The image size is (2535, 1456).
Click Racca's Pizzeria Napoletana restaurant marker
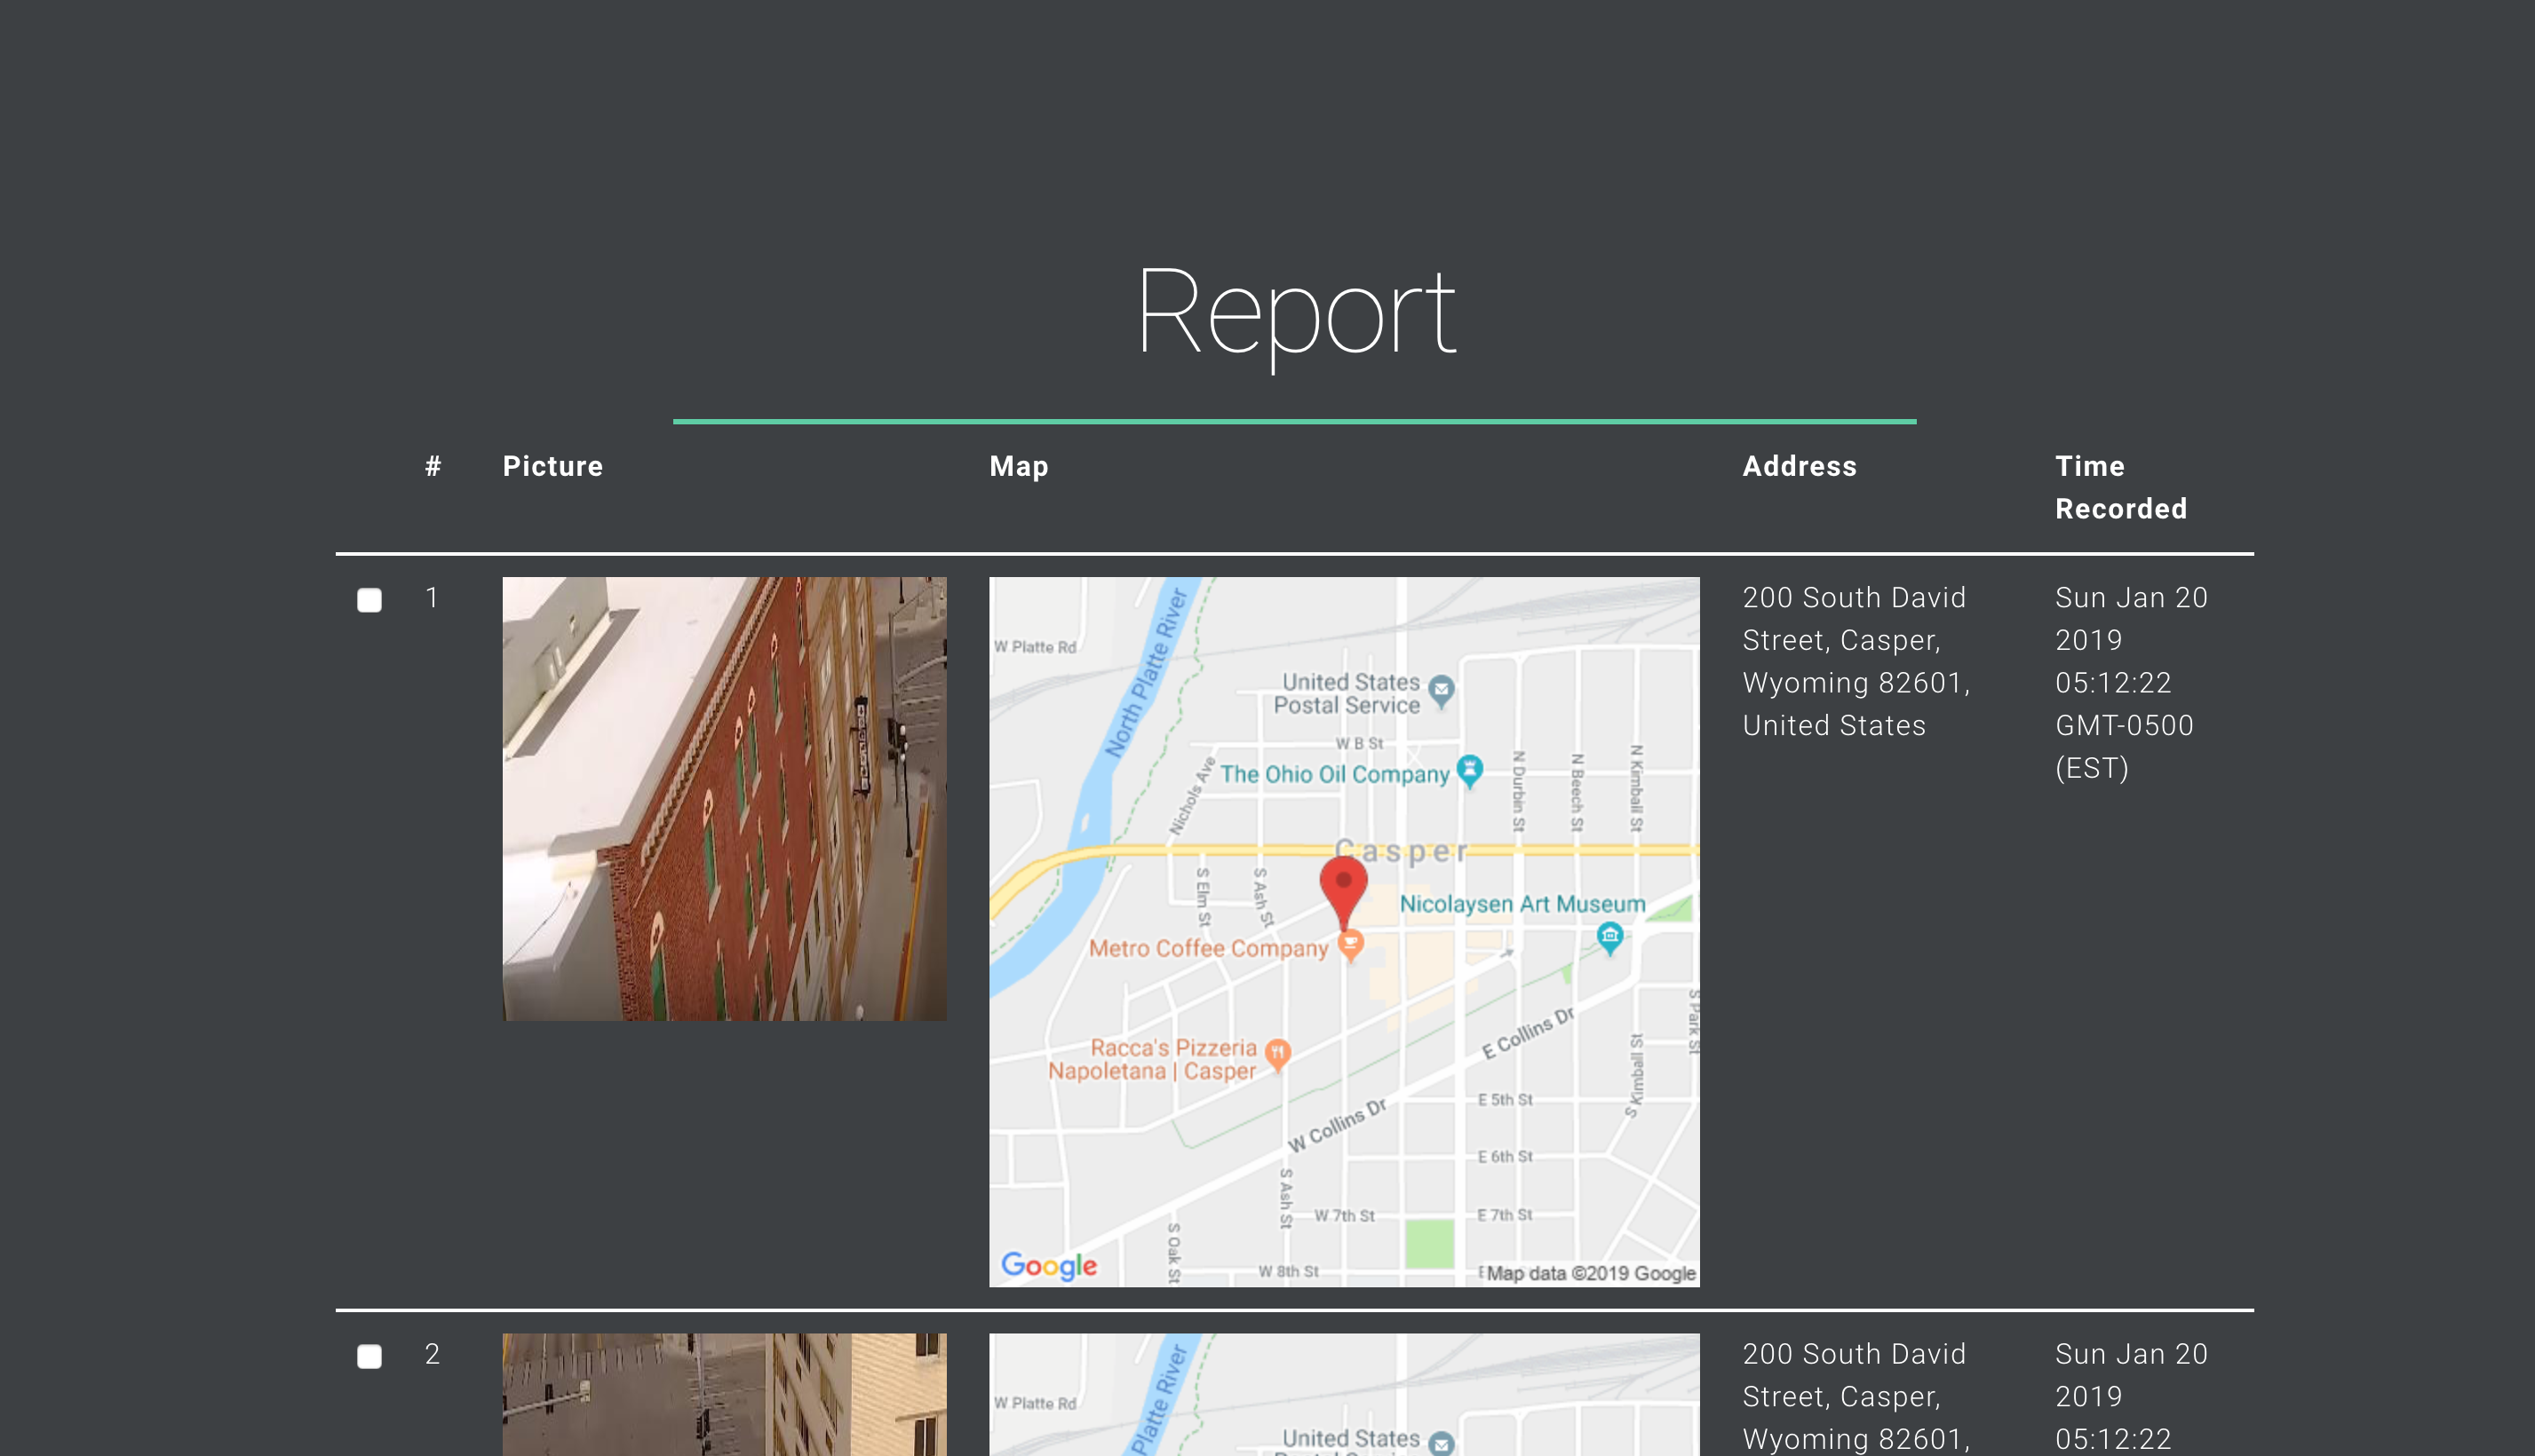click(x=1277, y=1053)
